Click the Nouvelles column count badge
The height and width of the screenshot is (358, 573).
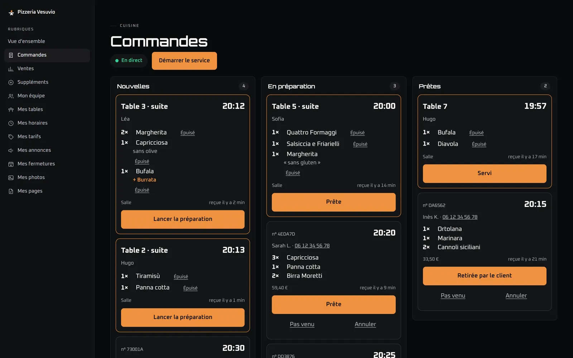(244, 86)
